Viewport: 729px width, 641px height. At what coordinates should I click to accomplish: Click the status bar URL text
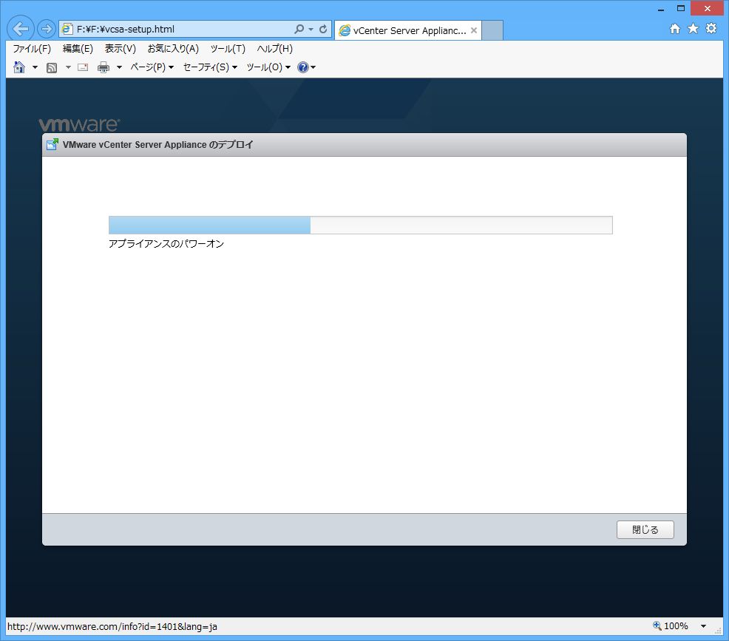coord(112,627)
